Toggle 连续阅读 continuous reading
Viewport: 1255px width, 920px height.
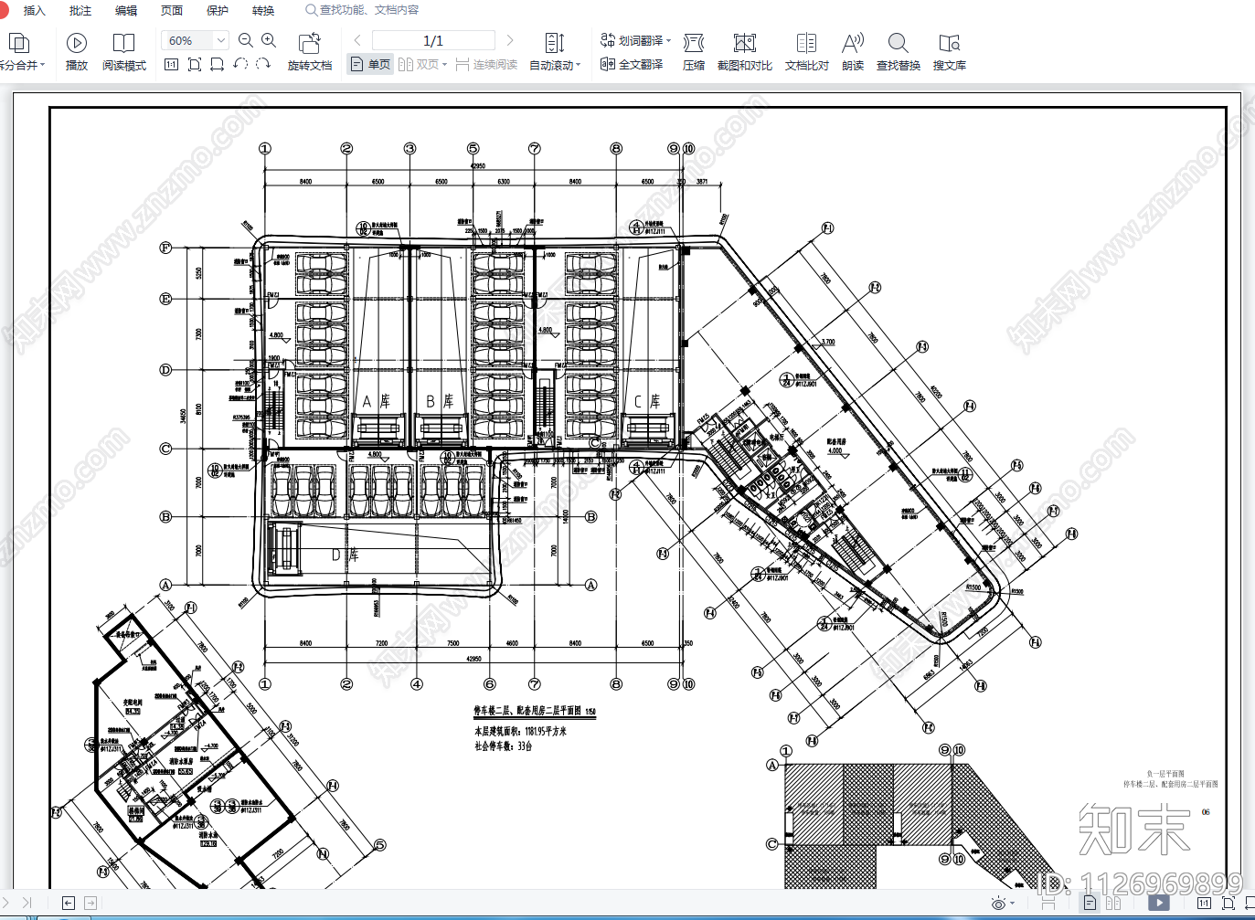(x=486, y=65)
